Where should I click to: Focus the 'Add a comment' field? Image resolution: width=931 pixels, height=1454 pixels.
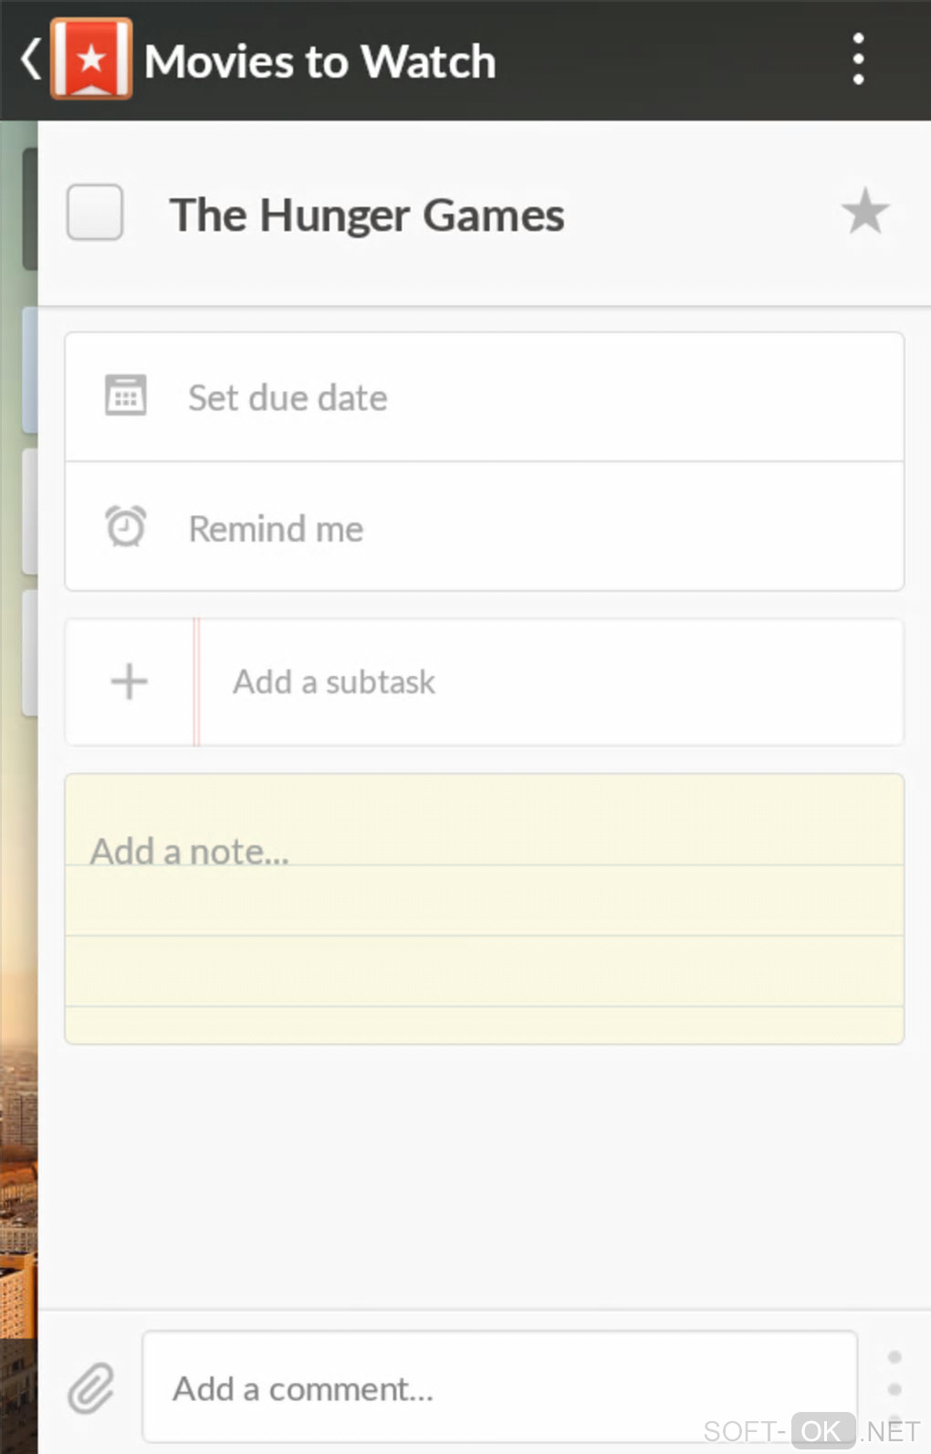[499, 1388]
